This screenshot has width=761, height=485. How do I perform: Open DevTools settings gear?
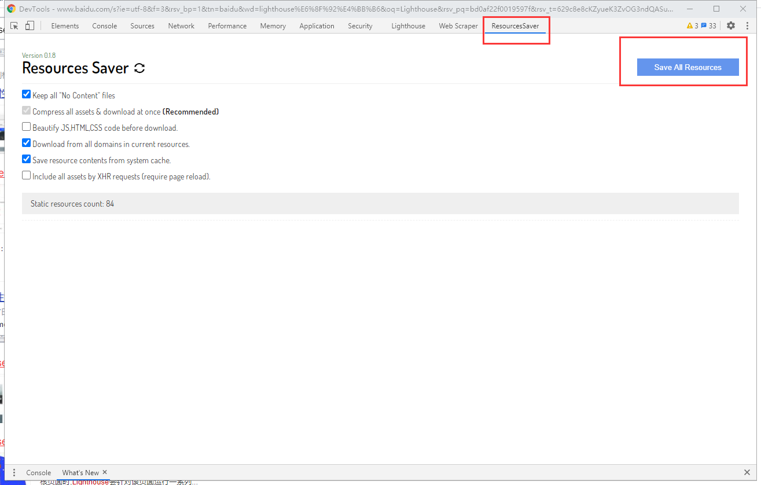731,26
